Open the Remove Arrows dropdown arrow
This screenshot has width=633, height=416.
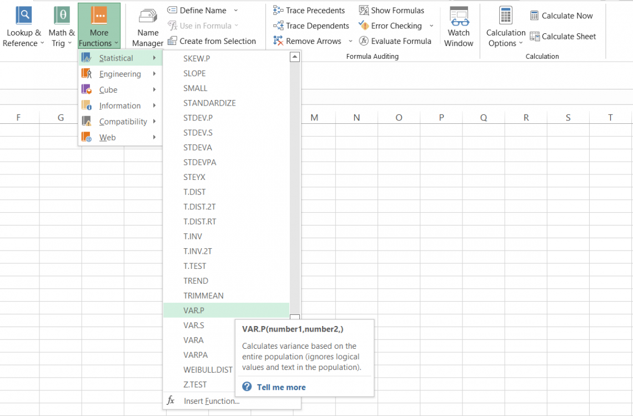(x=350, y=41)
